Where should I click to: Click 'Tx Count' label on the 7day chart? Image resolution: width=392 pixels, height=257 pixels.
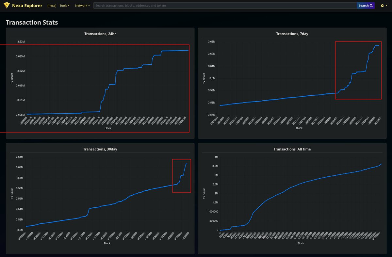click(204, 78)
